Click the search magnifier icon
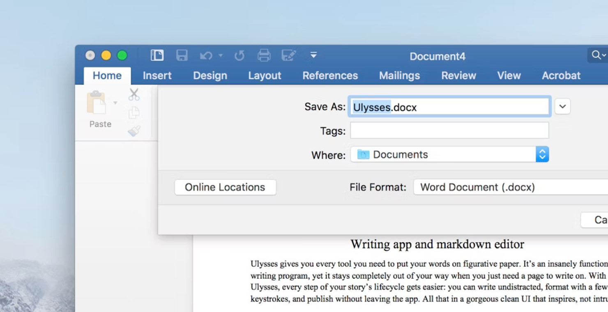The width and height of the screenshot is (608, 312). (596, 55)
